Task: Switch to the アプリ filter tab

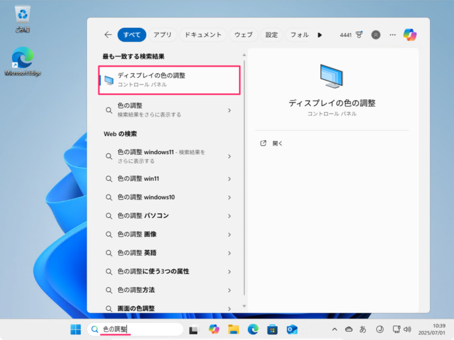Action: point(163,35)
